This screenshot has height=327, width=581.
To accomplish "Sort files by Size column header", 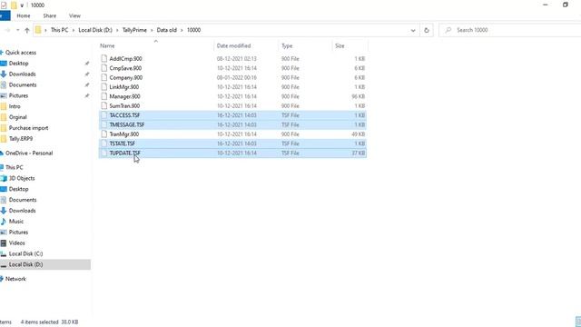I will point(340,45).
